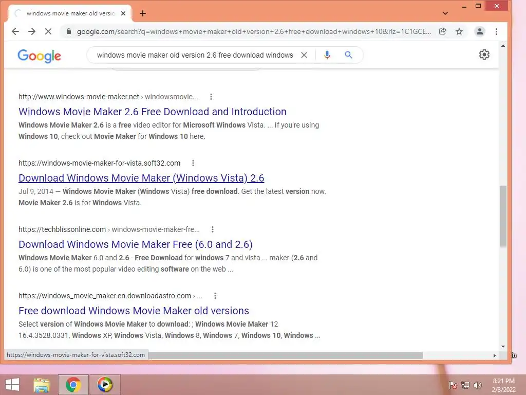The image size is (526, 395).
Task: Click the Chrome address bar URL
Action: 254,31
